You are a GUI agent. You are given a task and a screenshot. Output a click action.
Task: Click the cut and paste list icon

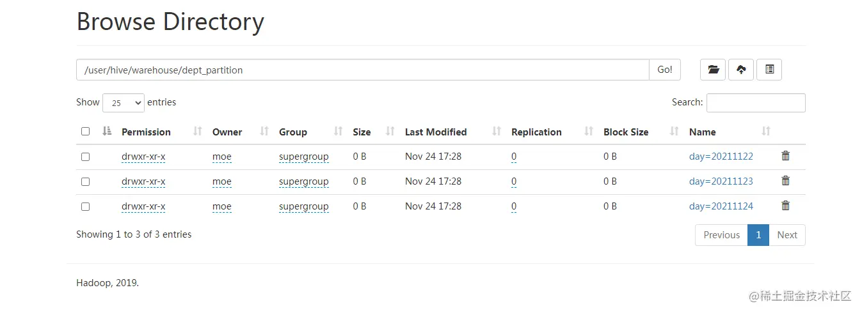pyautogui.click(x=769, y=70)
